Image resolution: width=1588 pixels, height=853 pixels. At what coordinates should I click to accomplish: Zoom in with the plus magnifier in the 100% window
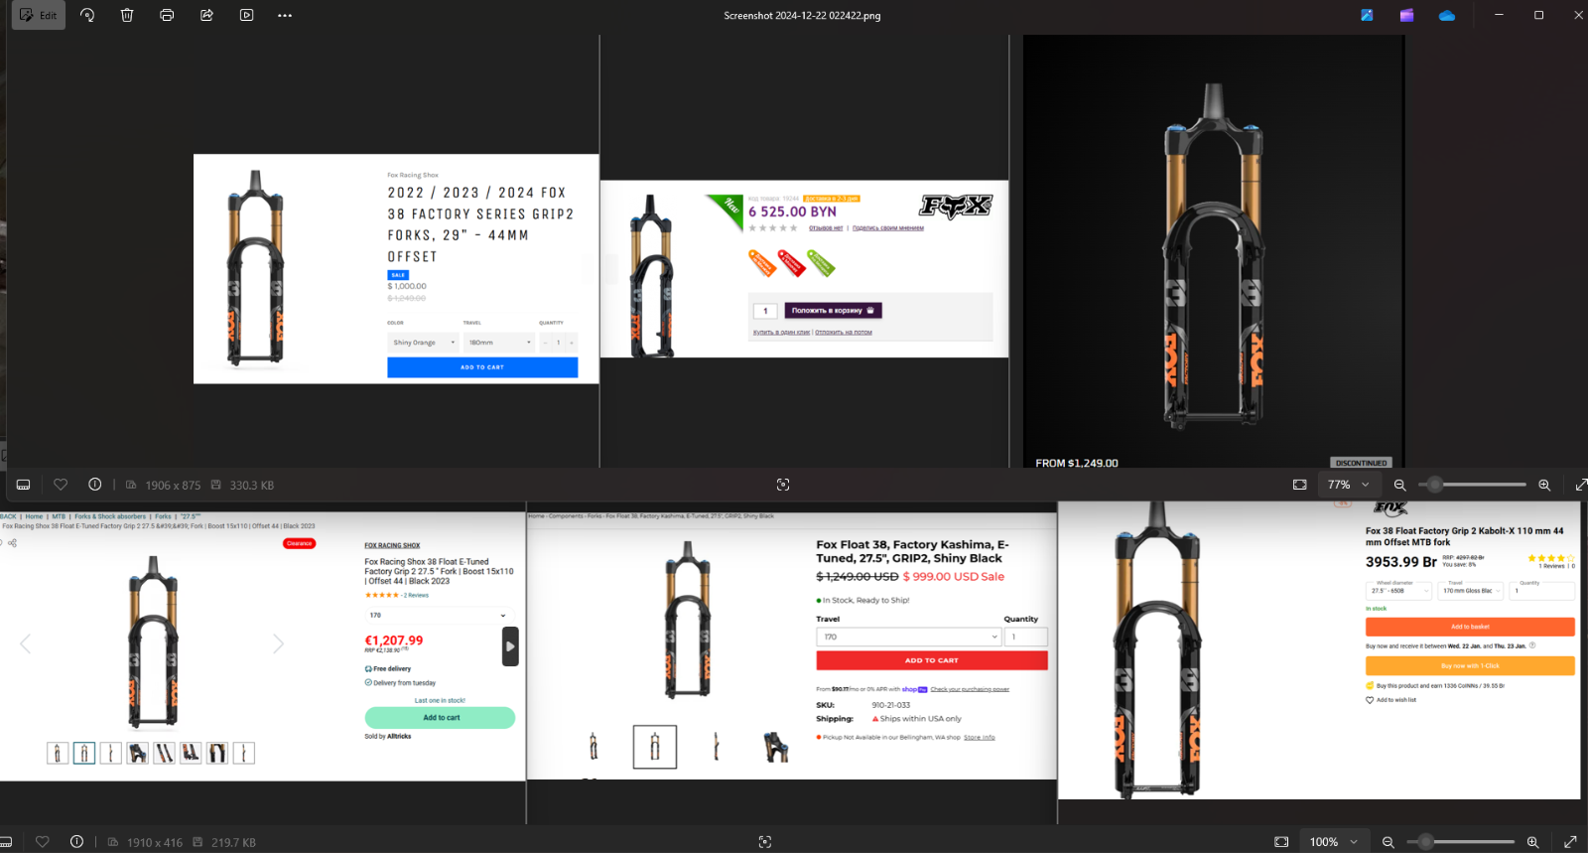(1532, 842)
